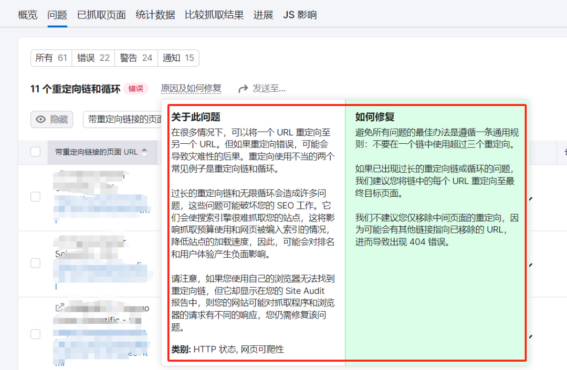Filter issues by 错误 22
Image resolution: width=567 pixels, height=370 pixels.
pyautogui.click(x=93, y=58)
